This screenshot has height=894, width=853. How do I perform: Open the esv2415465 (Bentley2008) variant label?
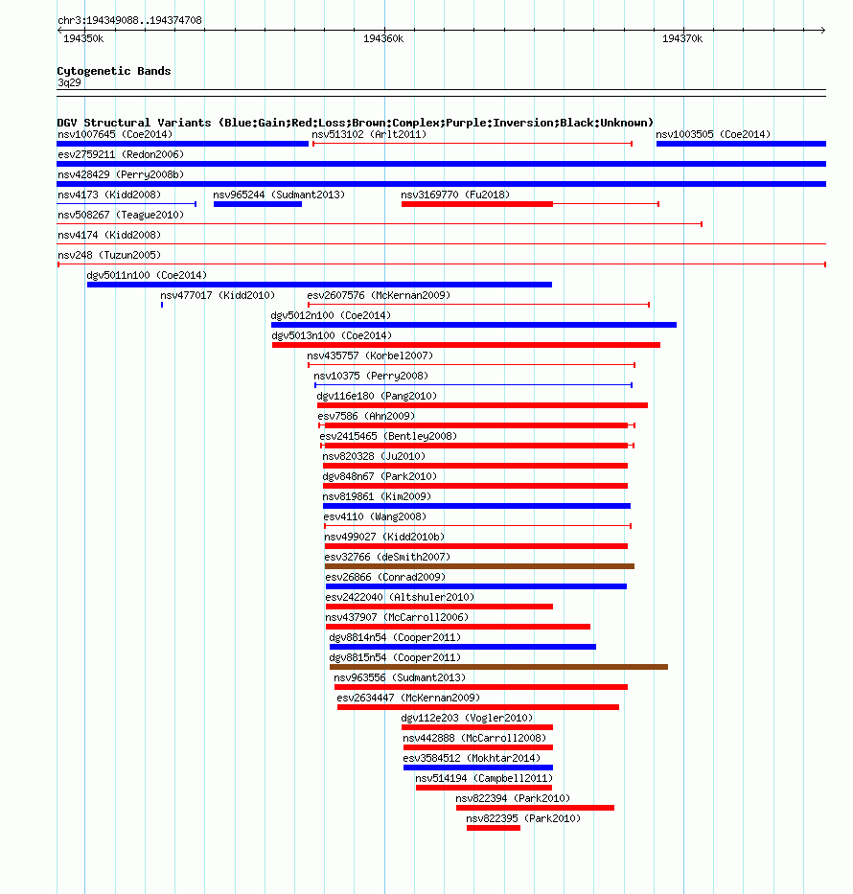pos(388,436)
